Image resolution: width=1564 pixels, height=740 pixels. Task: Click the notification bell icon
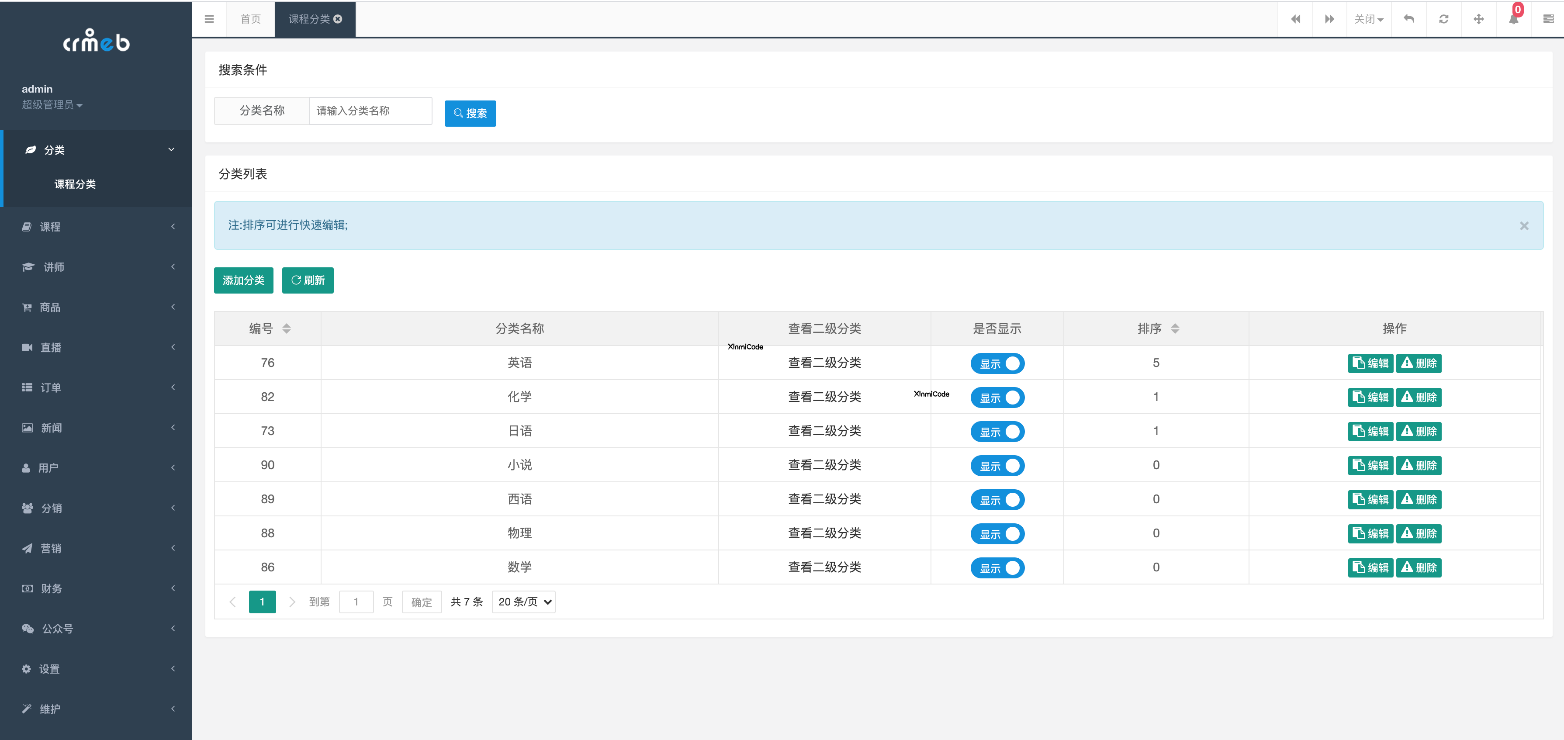pos(1513,19)
